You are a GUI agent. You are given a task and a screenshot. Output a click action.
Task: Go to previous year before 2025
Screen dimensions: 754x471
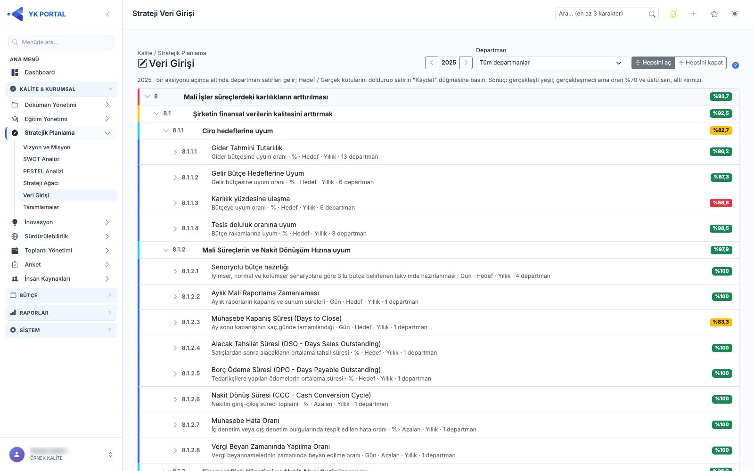click(x=432, y=63)
